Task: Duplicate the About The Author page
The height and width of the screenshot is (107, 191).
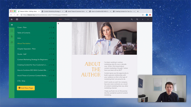Action: (x=52, y=44)
